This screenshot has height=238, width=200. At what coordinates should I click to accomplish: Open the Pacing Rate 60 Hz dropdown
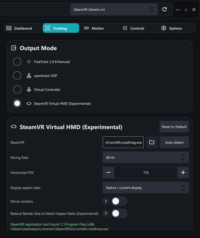click(146, 157)
